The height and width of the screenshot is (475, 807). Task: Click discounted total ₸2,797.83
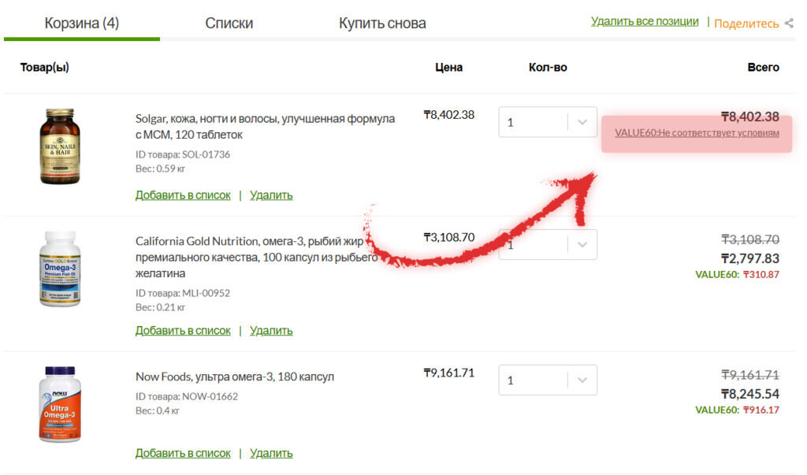tap(750, 258)
